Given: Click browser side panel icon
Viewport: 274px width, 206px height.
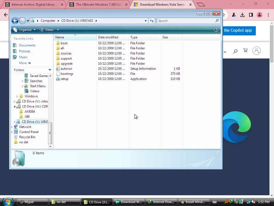Looking at the screenshot, I should [251, 15].
